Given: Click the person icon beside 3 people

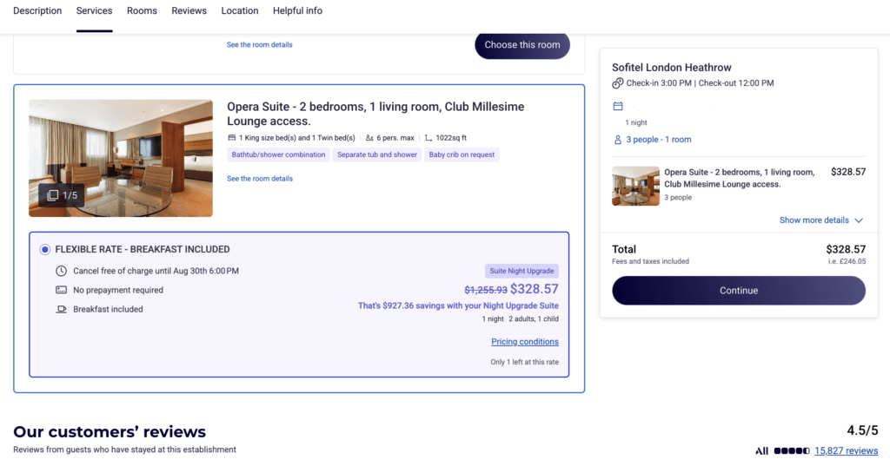Looking at the screenshot, I should coord(618,140).
